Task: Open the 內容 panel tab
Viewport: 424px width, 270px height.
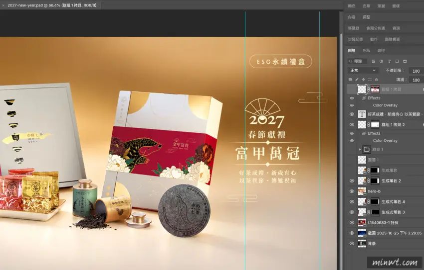Action: [352, 17]
